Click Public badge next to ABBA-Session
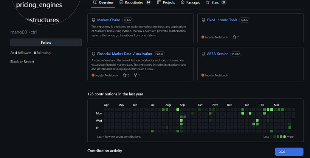310x158 pixels. point(236,54)
